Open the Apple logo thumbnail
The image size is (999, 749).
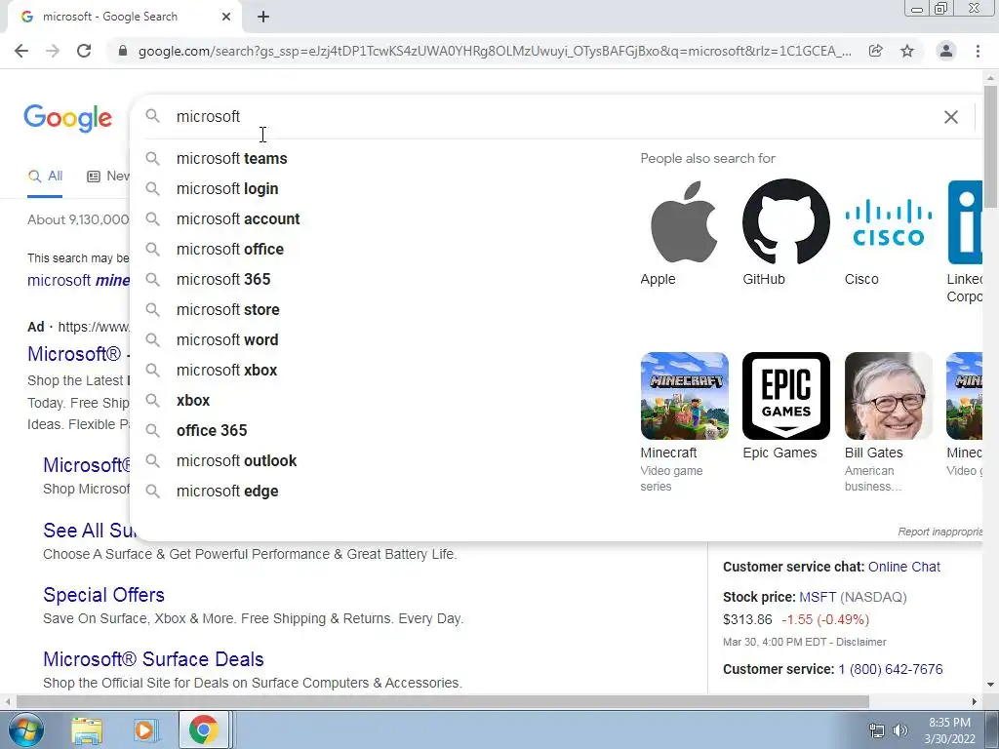point(684,221)
